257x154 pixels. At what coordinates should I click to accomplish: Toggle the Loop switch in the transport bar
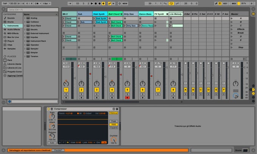171,3
